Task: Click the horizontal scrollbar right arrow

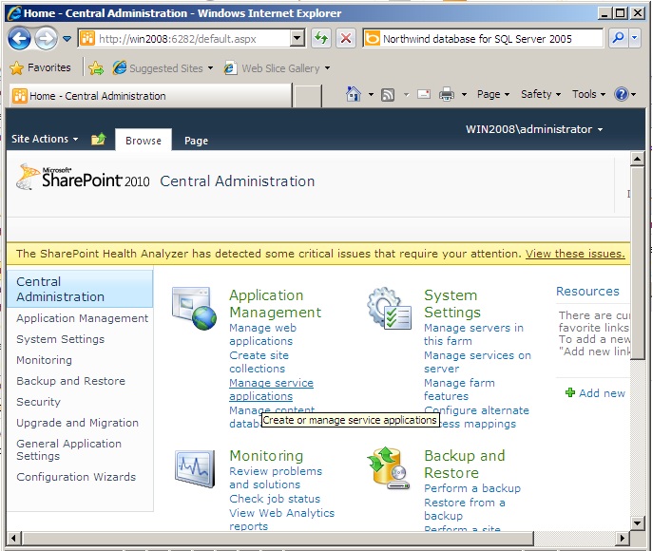Action: 622,538
